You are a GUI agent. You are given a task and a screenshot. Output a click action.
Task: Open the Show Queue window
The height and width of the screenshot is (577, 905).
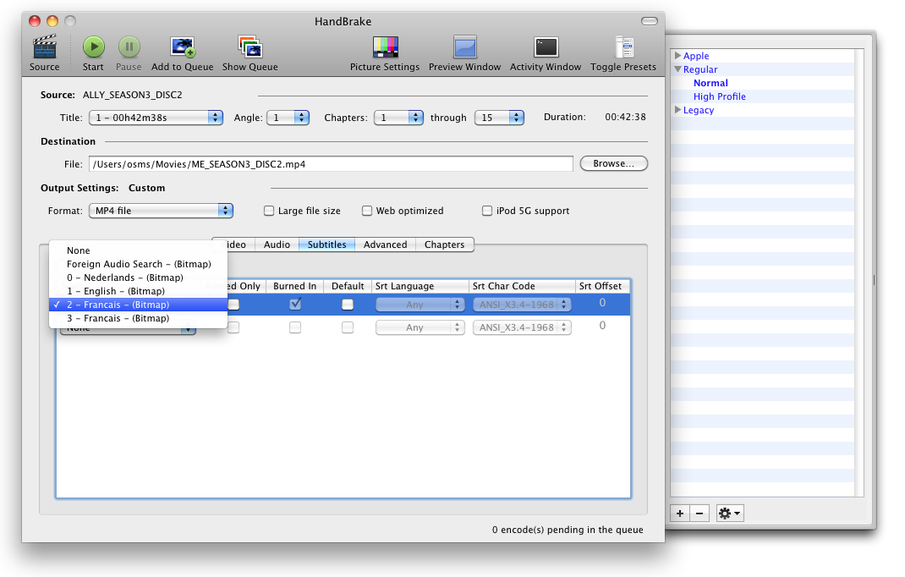click(x=250, y=47)
